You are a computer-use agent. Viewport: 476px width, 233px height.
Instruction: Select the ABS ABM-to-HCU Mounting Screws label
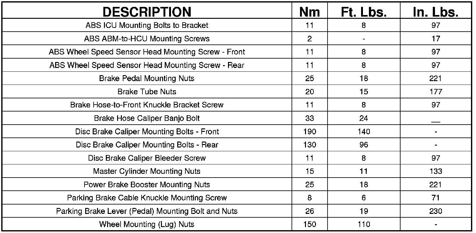click(x=147, y=39)
